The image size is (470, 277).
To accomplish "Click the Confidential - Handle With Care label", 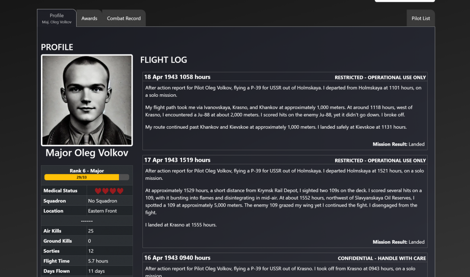I will pos(382,258).
